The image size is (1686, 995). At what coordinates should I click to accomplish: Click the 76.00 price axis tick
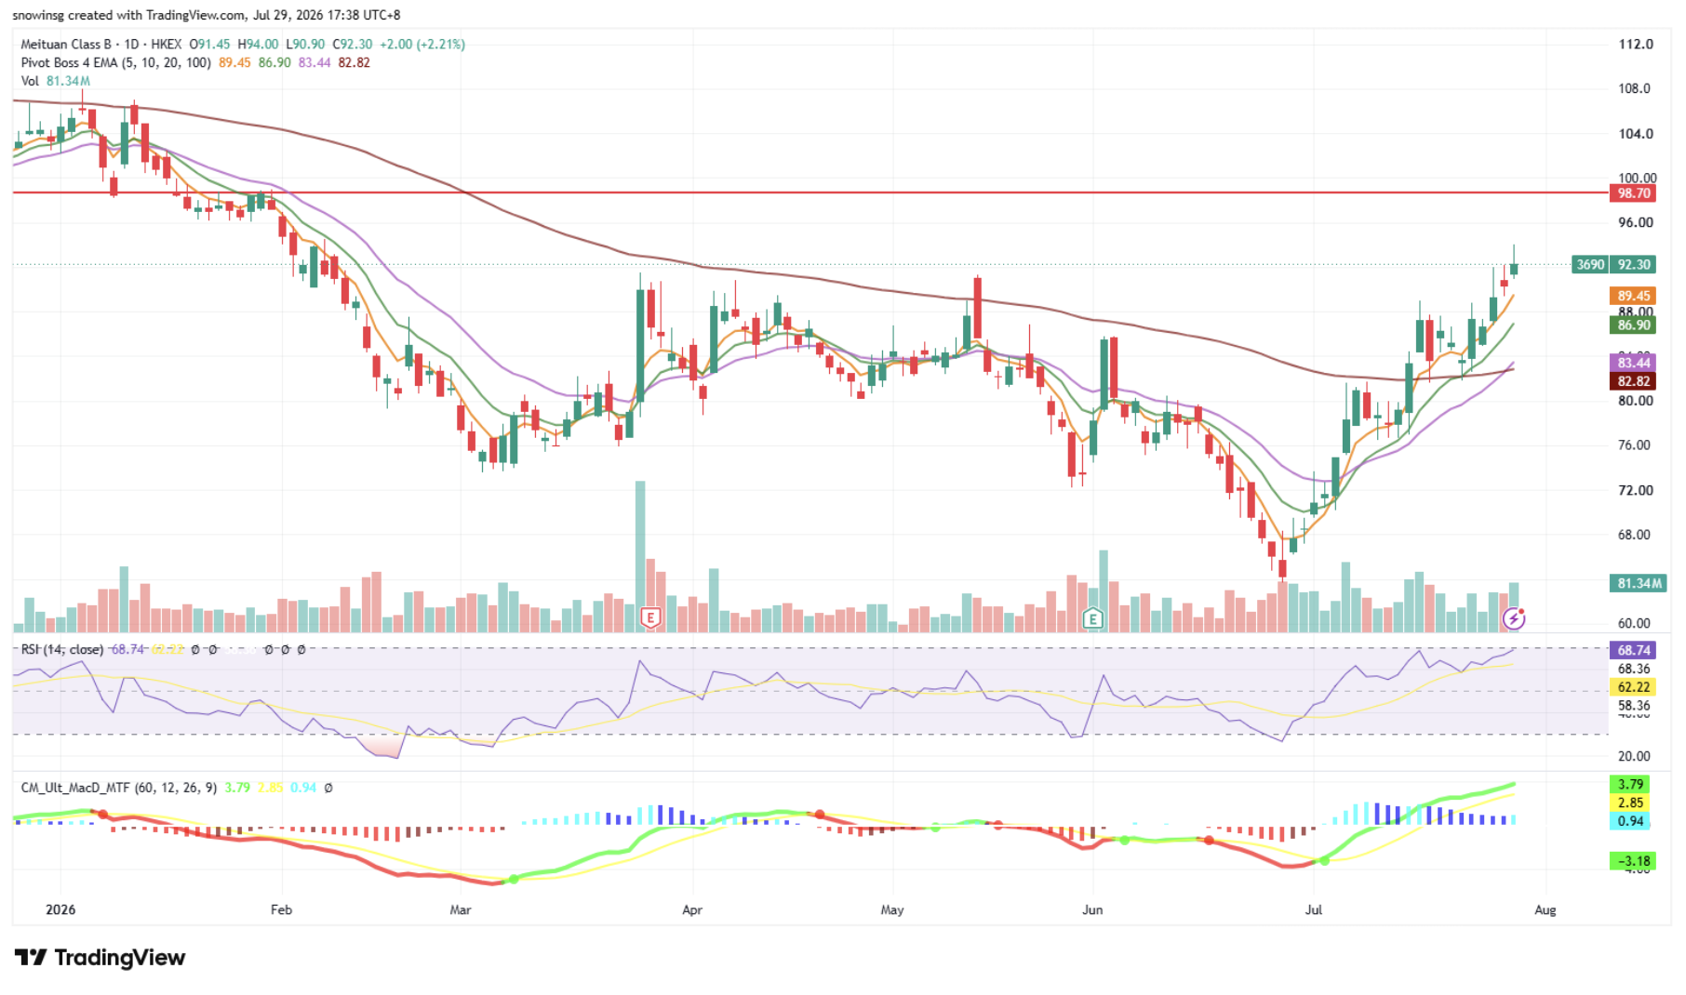click(1636, 444)
